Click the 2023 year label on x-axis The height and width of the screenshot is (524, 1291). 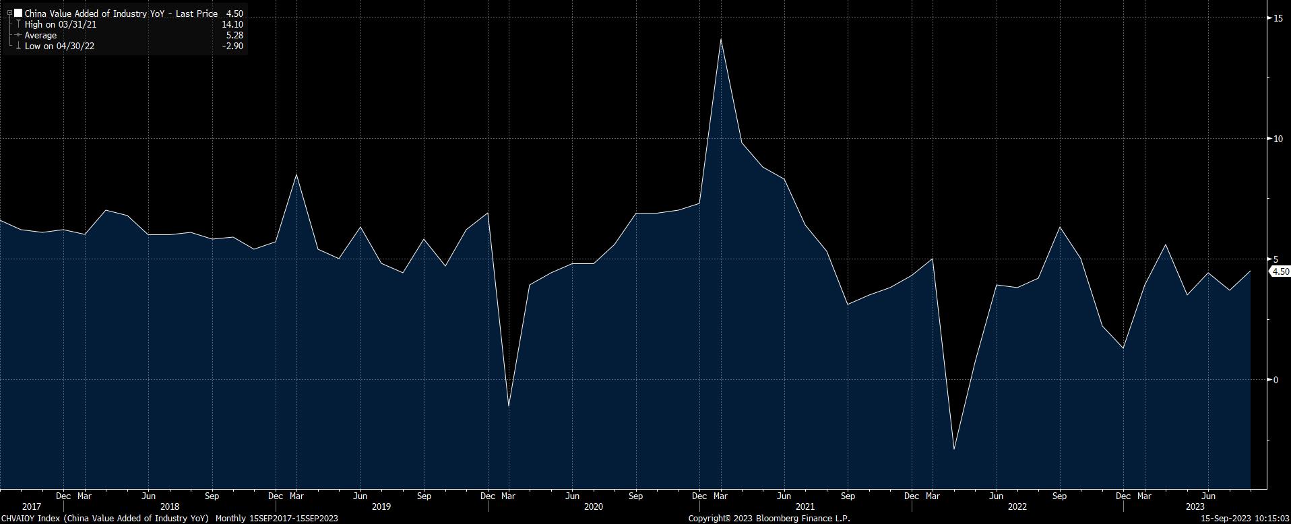point(1195,506)
